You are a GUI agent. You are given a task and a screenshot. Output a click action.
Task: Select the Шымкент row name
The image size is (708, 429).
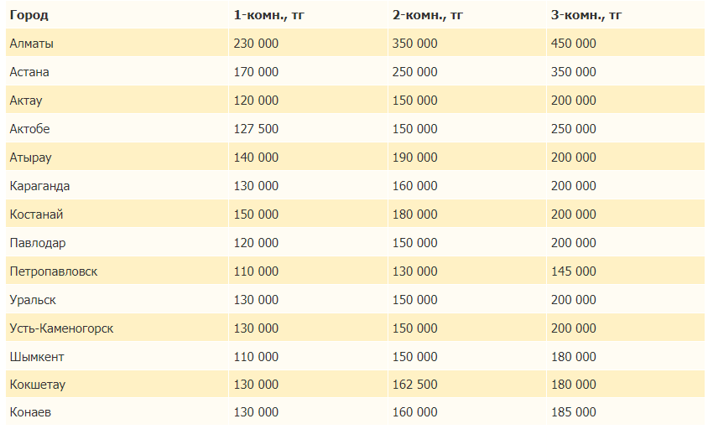pos(36,357)
